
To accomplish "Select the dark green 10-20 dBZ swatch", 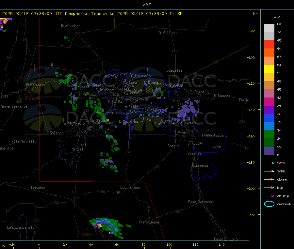I will [x=269, y=143].
